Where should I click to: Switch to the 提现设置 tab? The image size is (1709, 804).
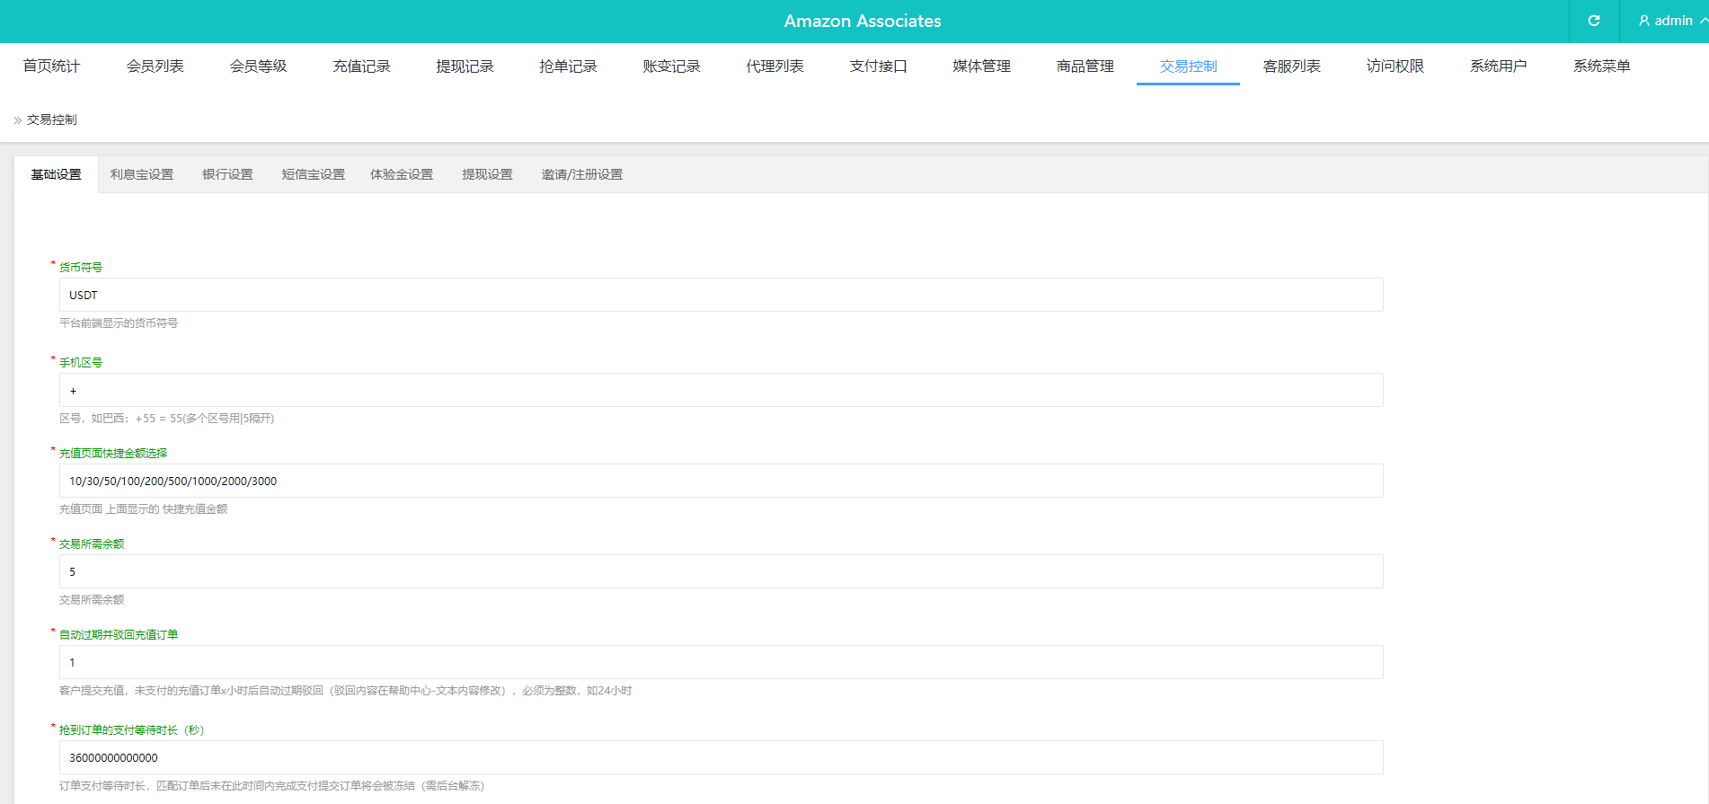(x=487, y=174)
